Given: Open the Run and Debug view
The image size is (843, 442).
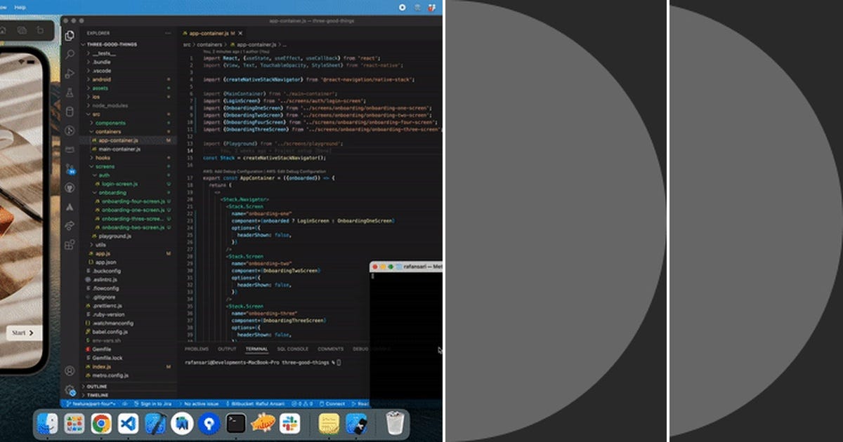Looking at the screenshot, I should [70, 131].
